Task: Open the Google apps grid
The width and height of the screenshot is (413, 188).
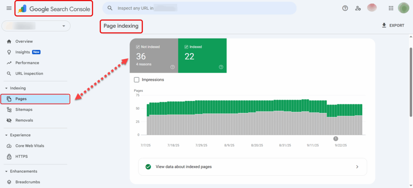Action: 390,8
